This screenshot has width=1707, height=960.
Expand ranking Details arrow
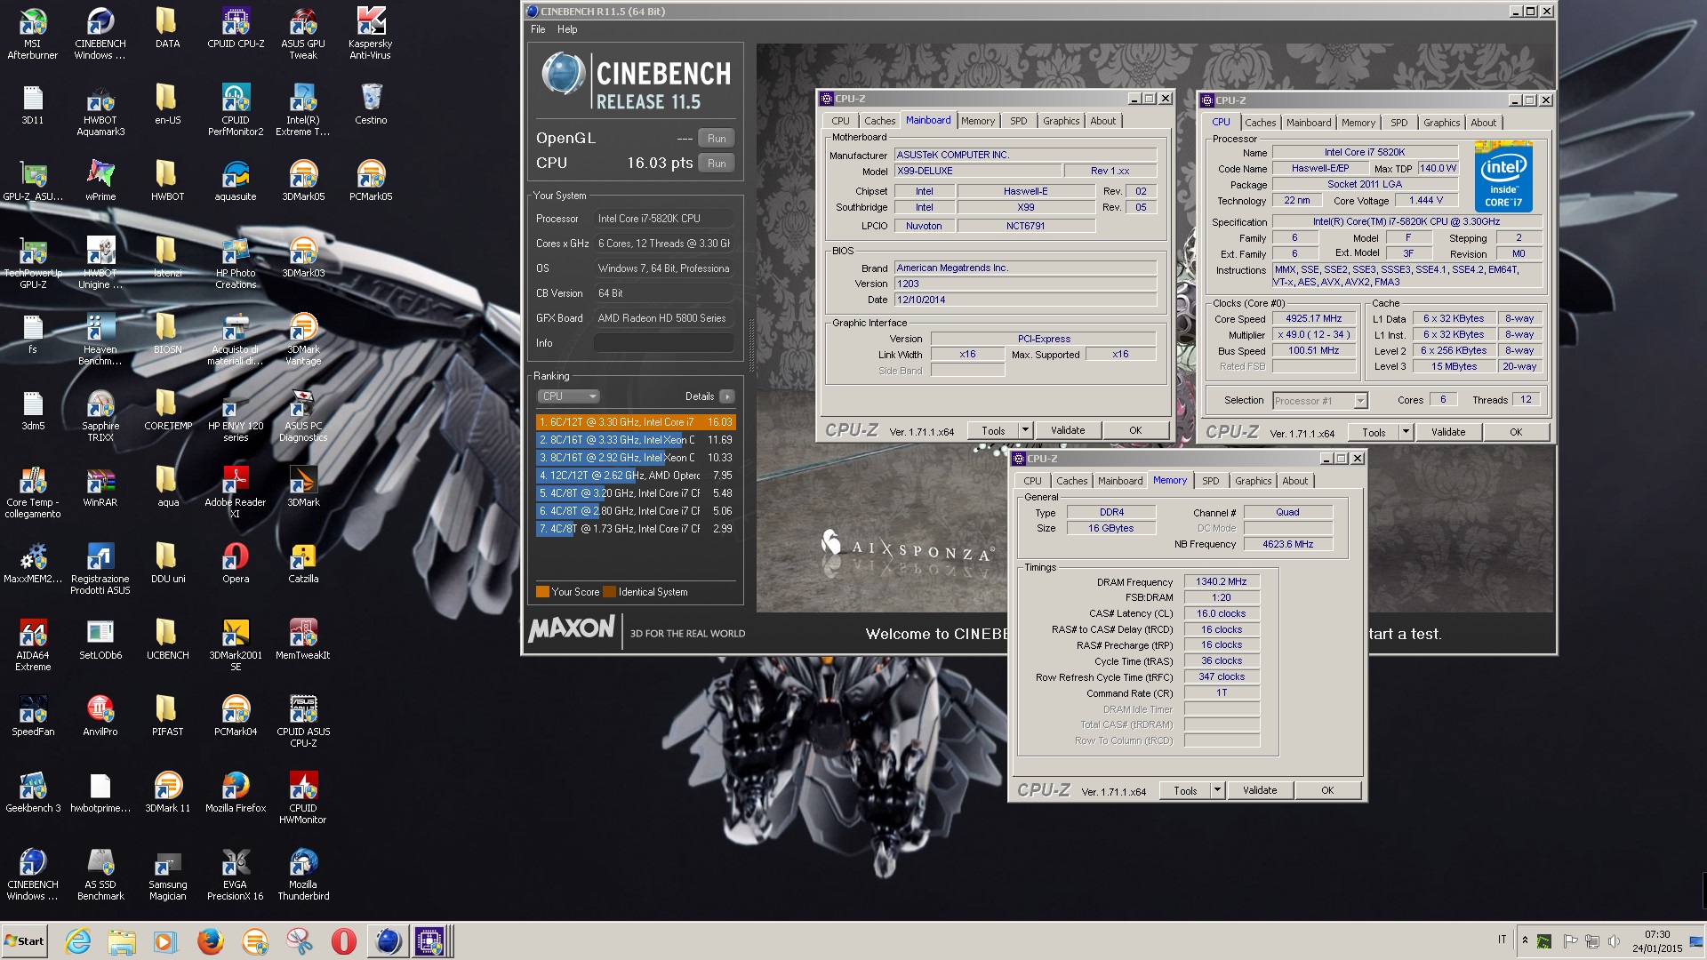727,396
